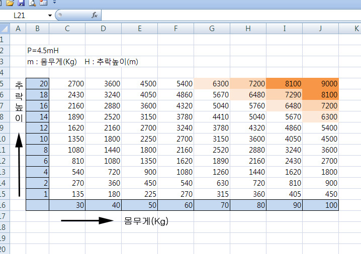Click the cell 6300 in column J
361x254 pixels.
pos(320,117)
